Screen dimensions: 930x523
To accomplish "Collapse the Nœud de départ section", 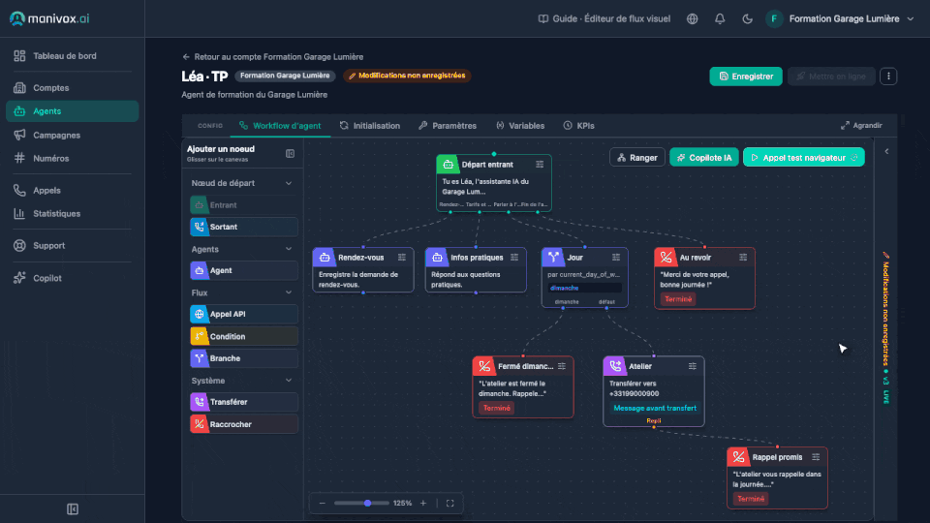I will point(289,183).
